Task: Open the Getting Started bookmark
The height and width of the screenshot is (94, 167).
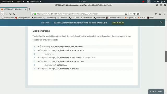Action: (23, 17)
